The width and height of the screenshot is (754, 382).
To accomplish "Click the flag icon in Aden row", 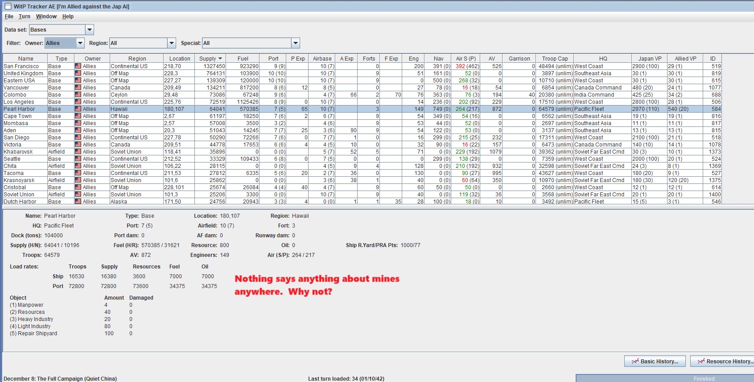I will tap(78, 130).
